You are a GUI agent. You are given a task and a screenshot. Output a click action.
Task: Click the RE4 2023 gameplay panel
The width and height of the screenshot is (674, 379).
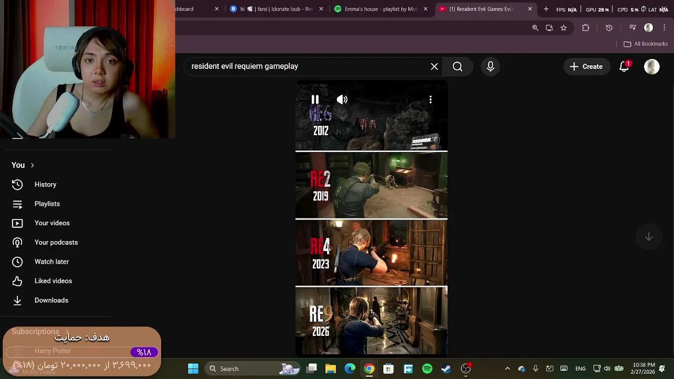(371, 253)
